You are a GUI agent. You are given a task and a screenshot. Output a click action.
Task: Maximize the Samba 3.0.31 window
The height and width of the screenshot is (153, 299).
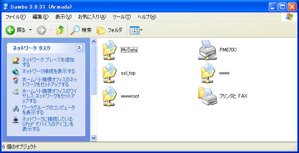pyautogui.click(x=282, y=7)
